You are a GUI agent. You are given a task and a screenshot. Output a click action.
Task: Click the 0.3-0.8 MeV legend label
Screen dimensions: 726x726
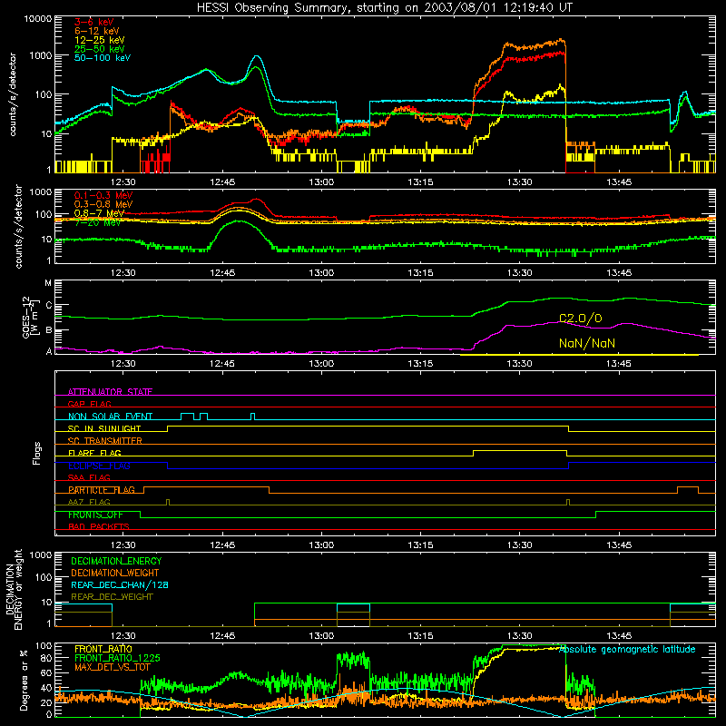pos(103,204)
